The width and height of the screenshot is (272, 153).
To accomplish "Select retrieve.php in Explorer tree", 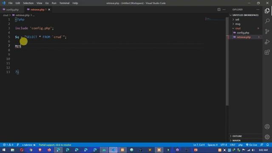I will [x=244, y=37].
